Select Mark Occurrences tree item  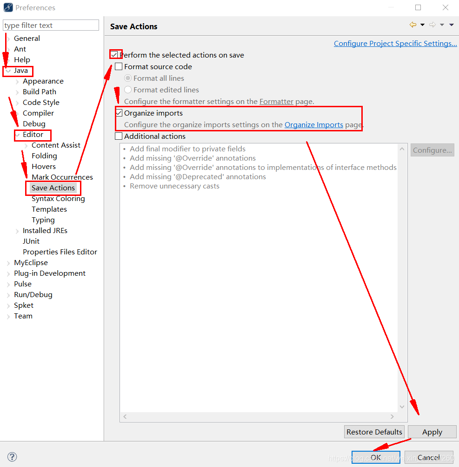62,177
